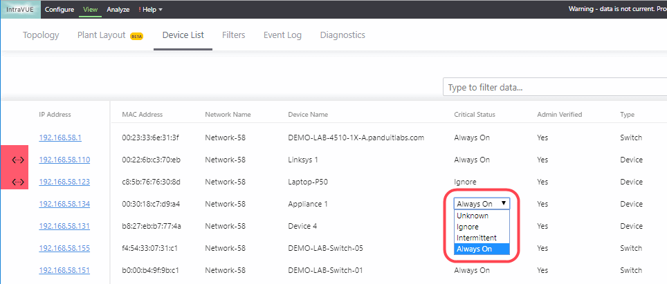Screen dimensions: 667x284
Task: Click device name Appliance 1
Action: pos(307,204)
